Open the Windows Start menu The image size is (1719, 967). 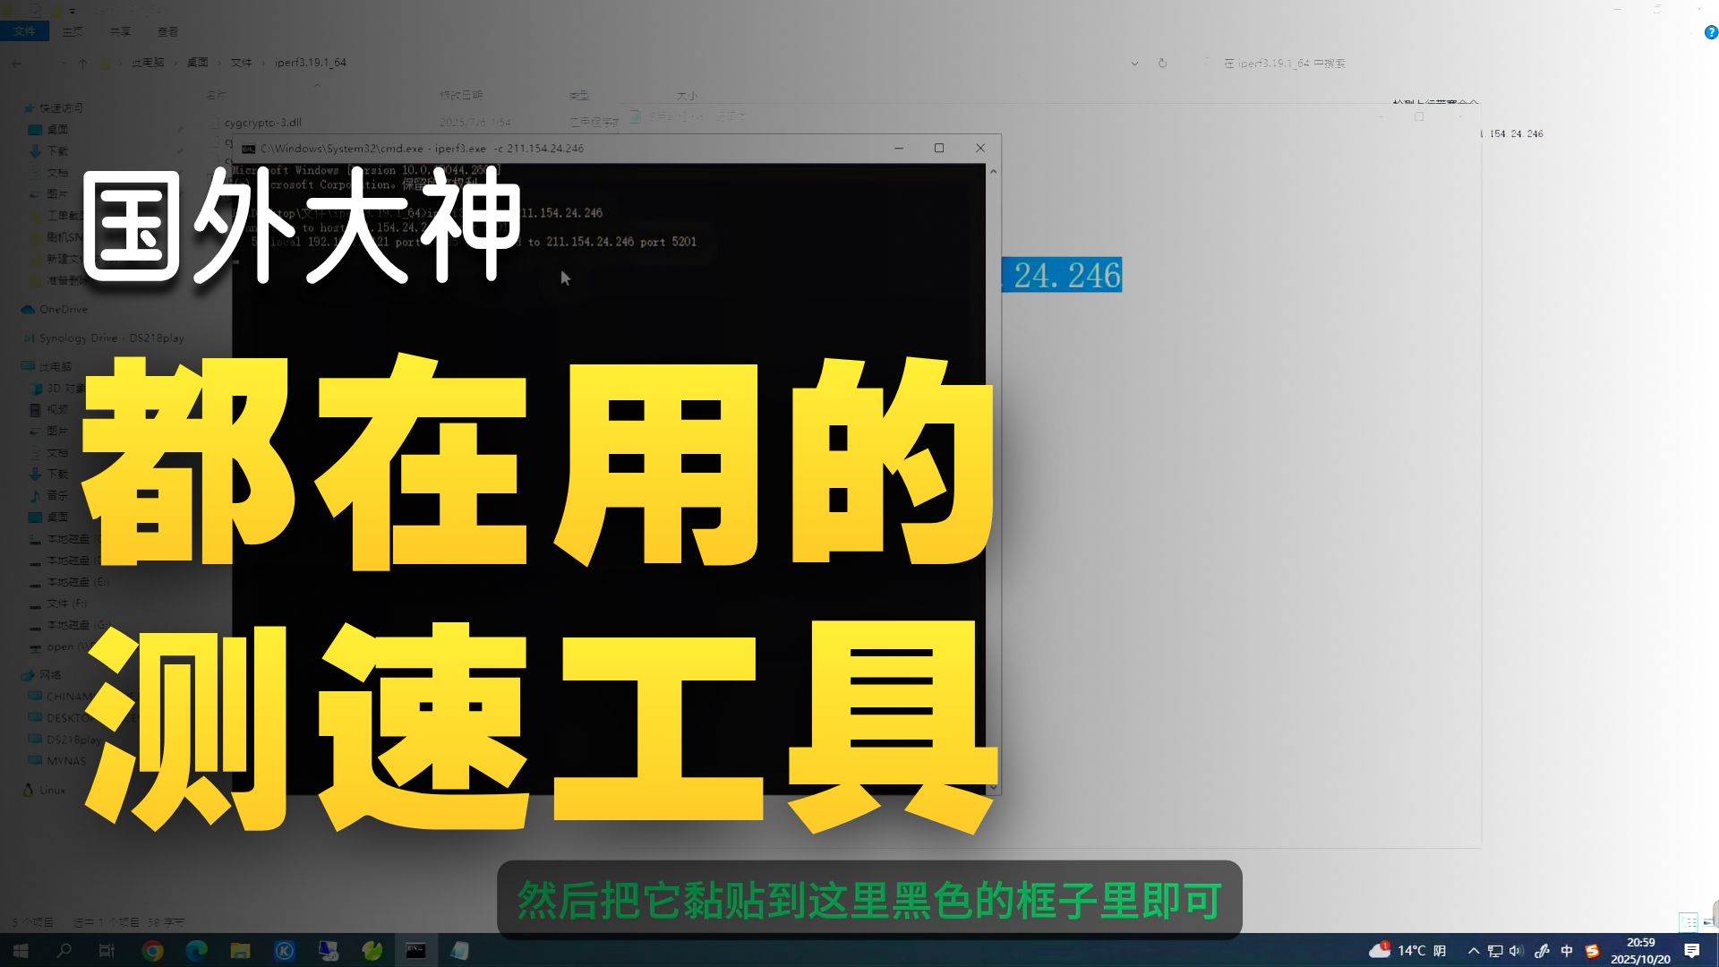coord(21,950)
